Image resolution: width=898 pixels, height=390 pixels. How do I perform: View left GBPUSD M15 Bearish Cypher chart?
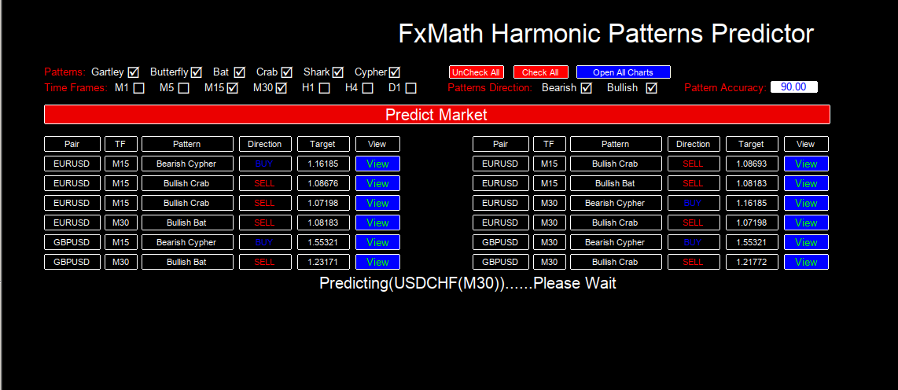coord(377,242)
